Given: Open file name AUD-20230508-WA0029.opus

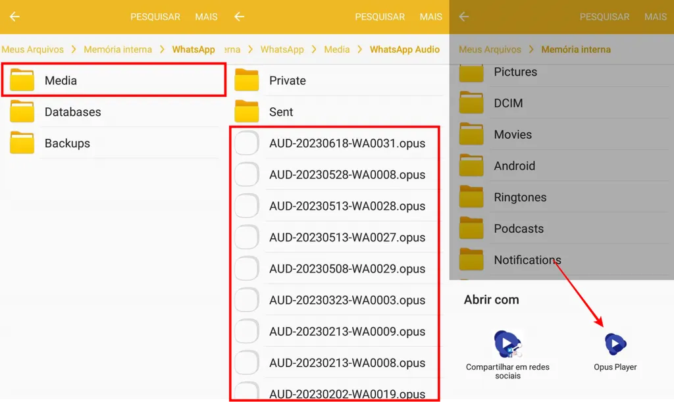Looking at the screenshot, I should point(348,268).
